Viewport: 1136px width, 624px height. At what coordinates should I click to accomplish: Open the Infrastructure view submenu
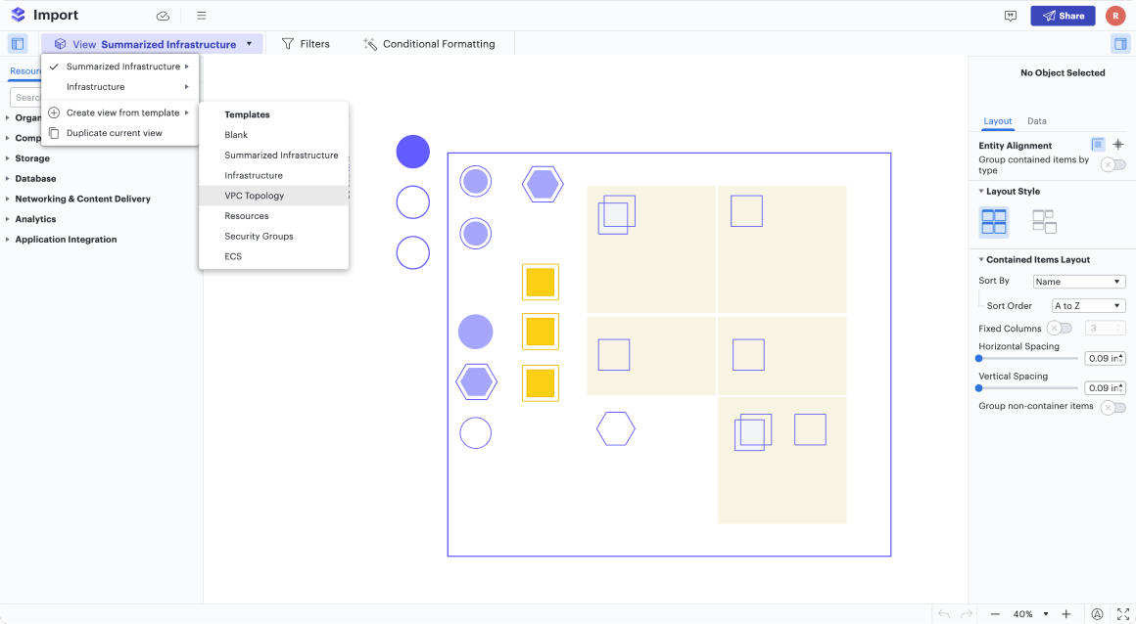point(119,86)
